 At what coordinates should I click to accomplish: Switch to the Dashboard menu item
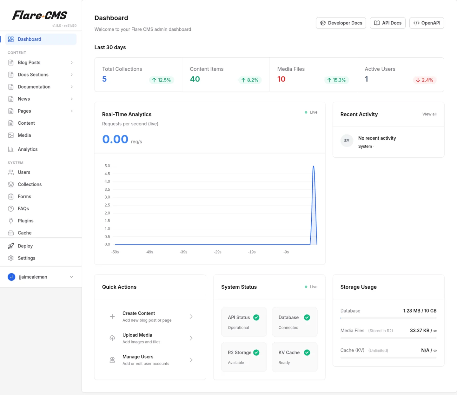pyautogui.click(x=30, y=39)
